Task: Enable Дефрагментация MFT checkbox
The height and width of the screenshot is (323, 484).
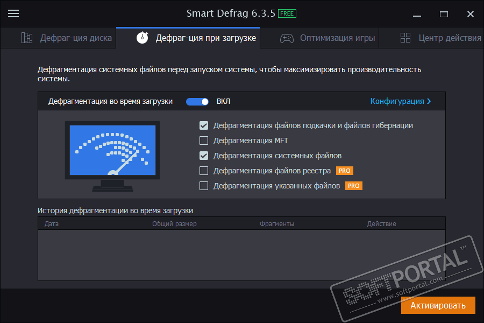Action: 204,141
